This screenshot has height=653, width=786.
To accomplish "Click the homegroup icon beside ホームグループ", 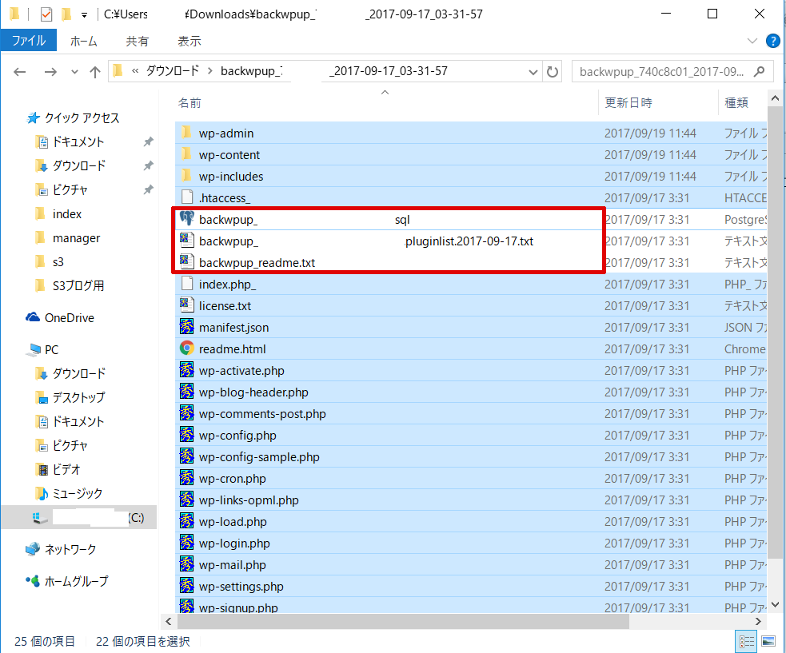I will 33,581.
